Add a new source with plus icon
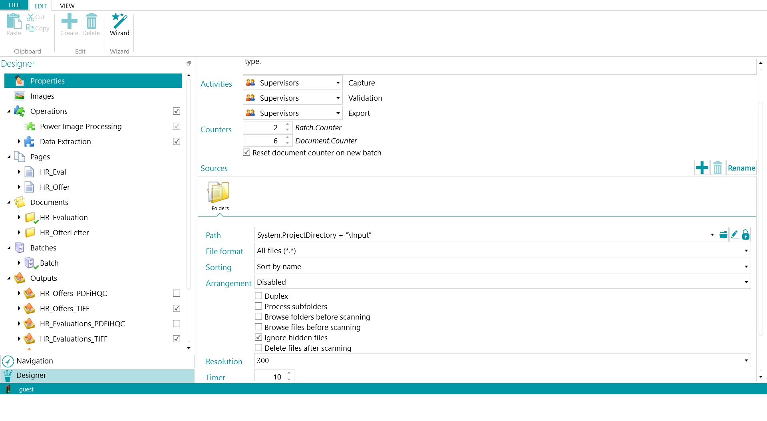The image size is (767, 421). [x=702, y=168]
